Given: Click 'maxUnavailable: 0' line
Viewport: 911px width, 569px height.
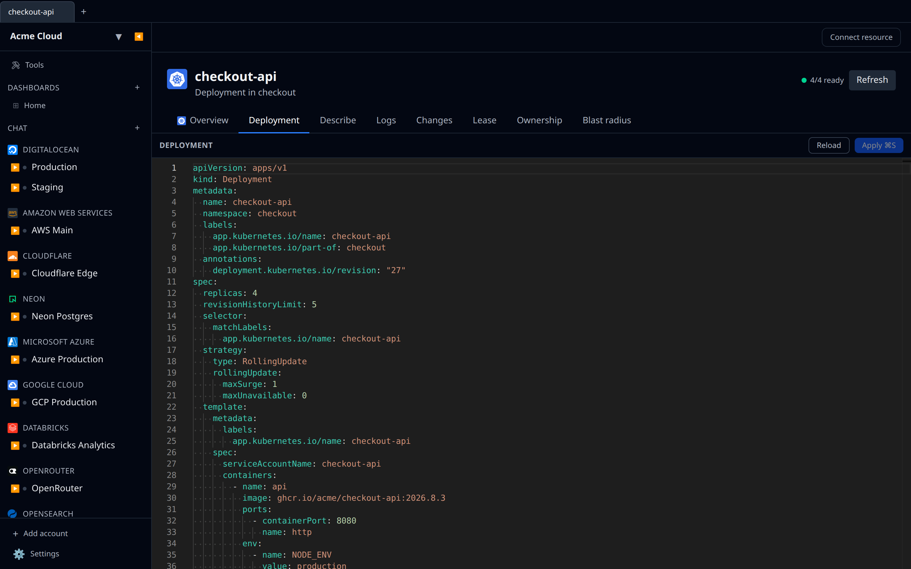Looking at the screenshot, I should click(265, 395).
